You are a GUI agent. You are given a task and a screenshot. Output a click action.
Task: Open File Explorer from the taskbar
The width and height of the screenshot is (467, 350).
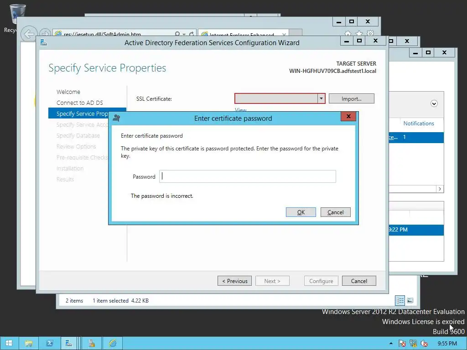tap(29, 343)
